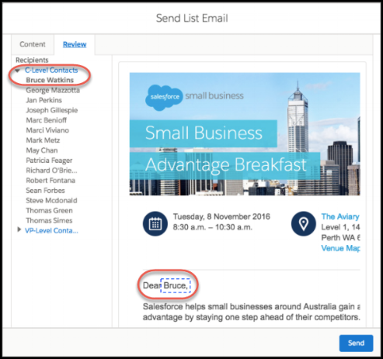Select recipient Robert Fontana
This screenshot has height=359, width=383.
50,181
